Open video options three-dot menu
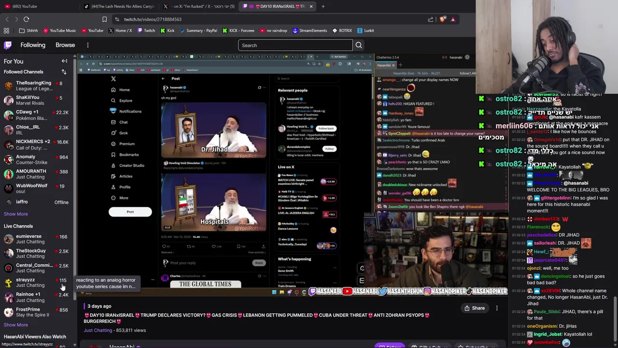This screenshot has width=618, height=348. tap(497, 308)
